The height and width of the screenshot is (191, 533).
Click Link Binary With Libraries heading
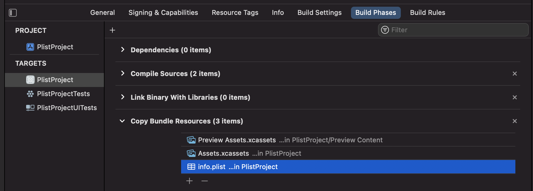tap(190, 97)
